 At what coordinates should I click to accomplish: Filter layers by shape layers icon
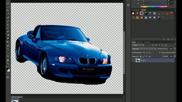(x=163, y=45)
